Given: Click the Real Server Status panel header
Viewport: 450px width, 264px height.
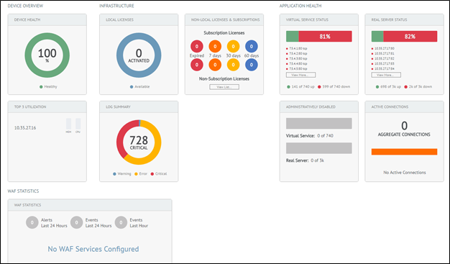Looking at the screenshot, I should (x=405, y=20).
